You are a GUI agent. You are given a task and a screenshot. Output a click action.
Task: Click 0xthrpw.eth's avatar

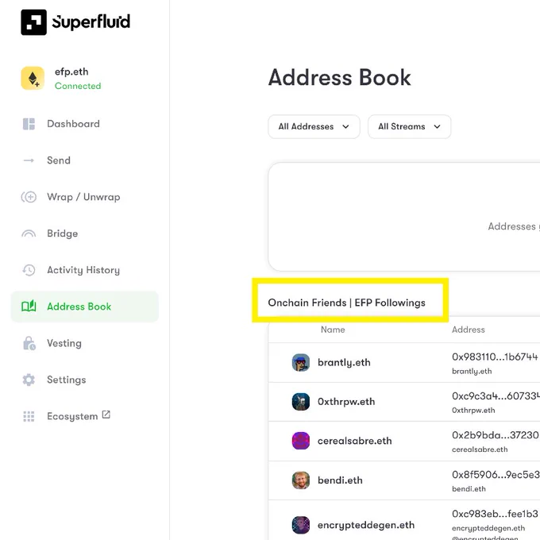point(301,402)
